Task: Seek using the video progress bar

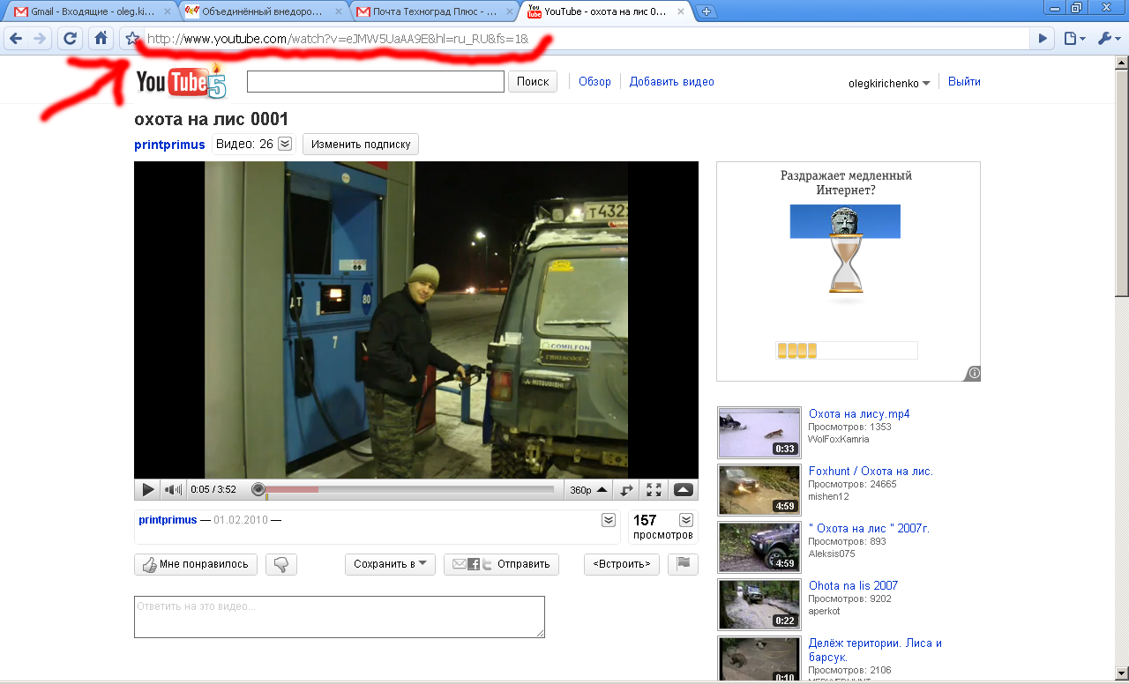Action: 406,489
